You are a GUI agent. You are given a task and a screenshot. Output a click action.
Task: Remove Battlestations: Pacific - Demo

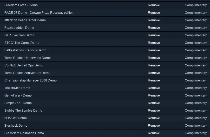pyautogui.click(x=154, y=50)
